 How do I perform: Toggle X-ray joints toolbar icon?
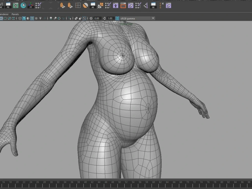pyautogui.click(x=84, y=18)
